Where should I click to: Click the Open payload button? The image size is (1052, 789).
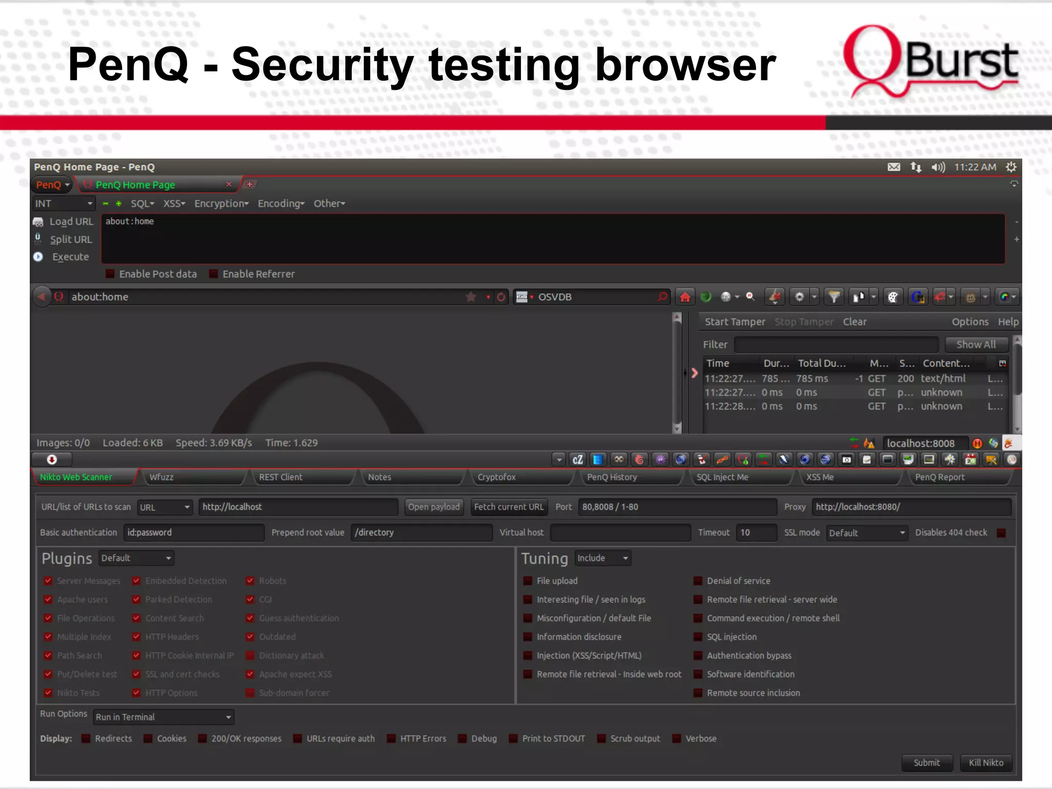click(434, 507)
